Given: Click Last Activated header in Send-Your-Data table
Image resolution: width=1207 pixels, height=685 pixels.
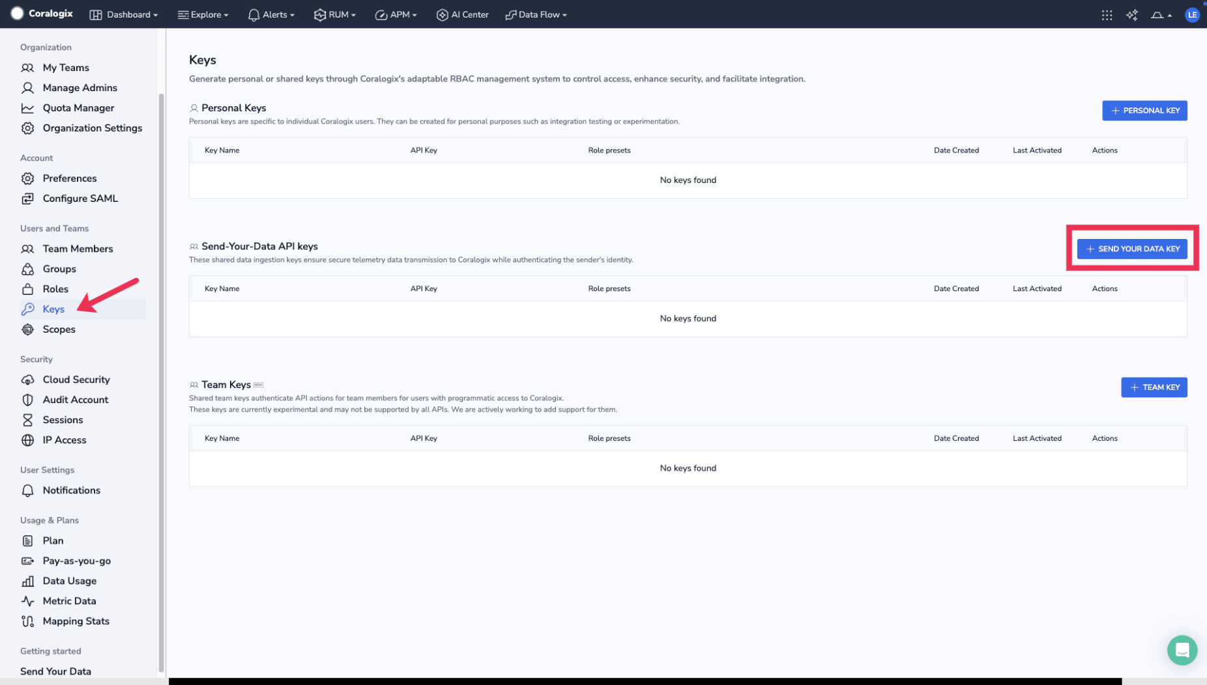Looking at the screenshot, I should pos(1037,288).
